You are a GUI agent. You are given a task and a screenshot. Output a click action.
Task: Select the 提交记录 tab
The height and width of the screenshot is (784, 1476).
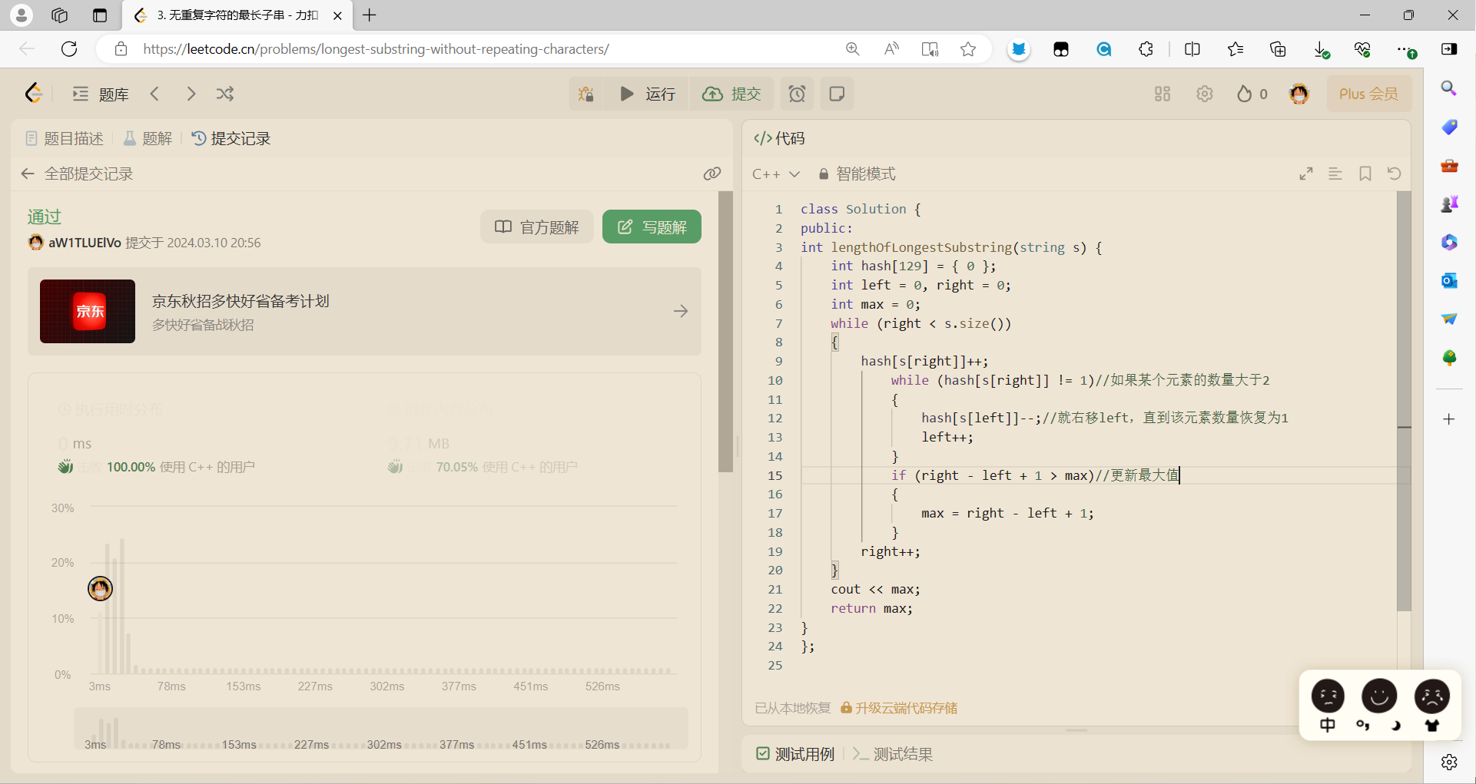pyautogui.click(x=231, y=138)
